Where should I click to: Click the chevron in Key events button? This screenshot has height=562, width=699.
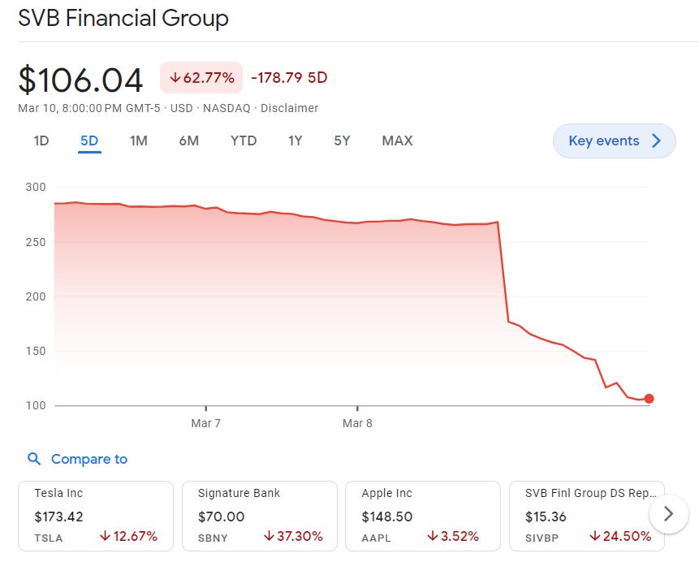tap(657, 141)
